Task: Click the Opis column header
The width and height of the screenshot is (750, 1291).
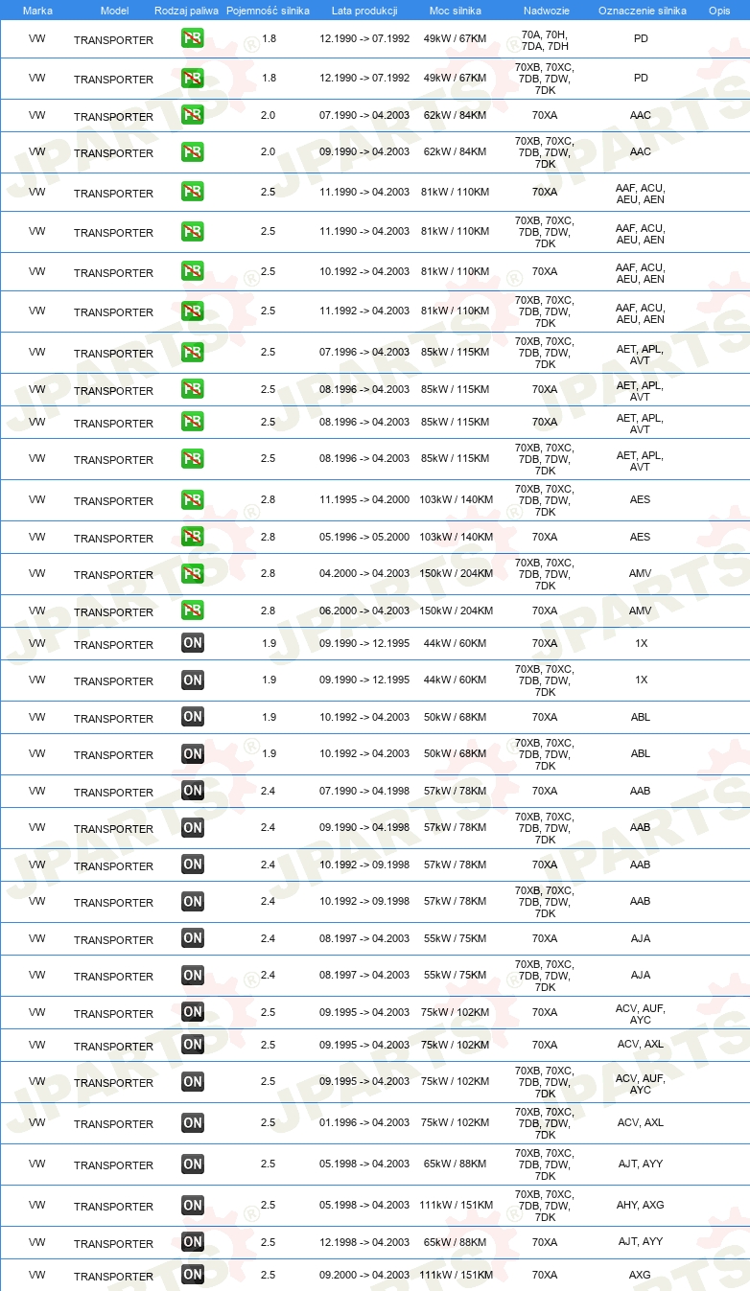Action: (719, 11)
